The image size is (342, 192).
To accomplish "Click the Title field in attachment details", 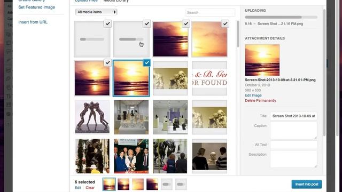I will (293, 116).
